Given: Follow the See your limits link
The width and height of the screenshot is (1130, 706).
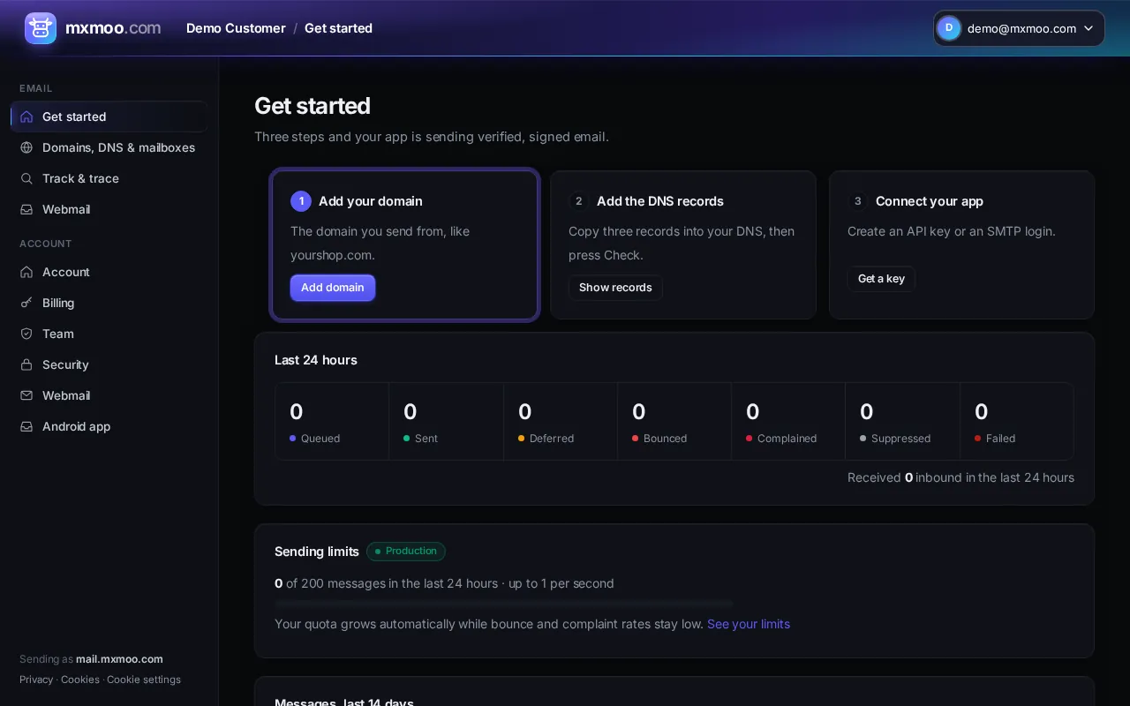Looking at the screenshot, I should point(749,624).
